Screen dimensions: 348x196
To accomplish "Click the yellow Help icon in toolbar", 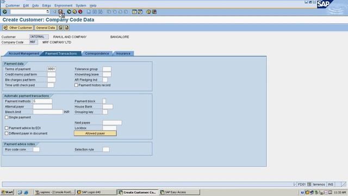I will [x=148, y=11].
